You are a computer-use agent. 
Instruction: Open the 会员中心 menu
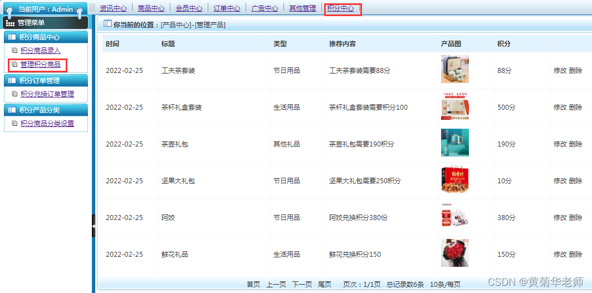(x=189, y=8)
